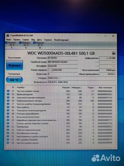Click the Raw-значения column header
The image size is (124, 166).
tap(105, 88)
